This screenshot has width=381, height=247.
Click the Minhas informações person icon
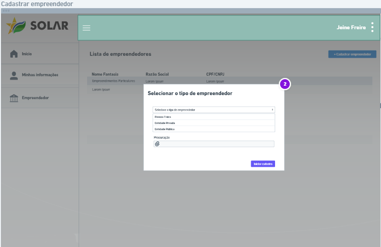(x=14, y=76)
